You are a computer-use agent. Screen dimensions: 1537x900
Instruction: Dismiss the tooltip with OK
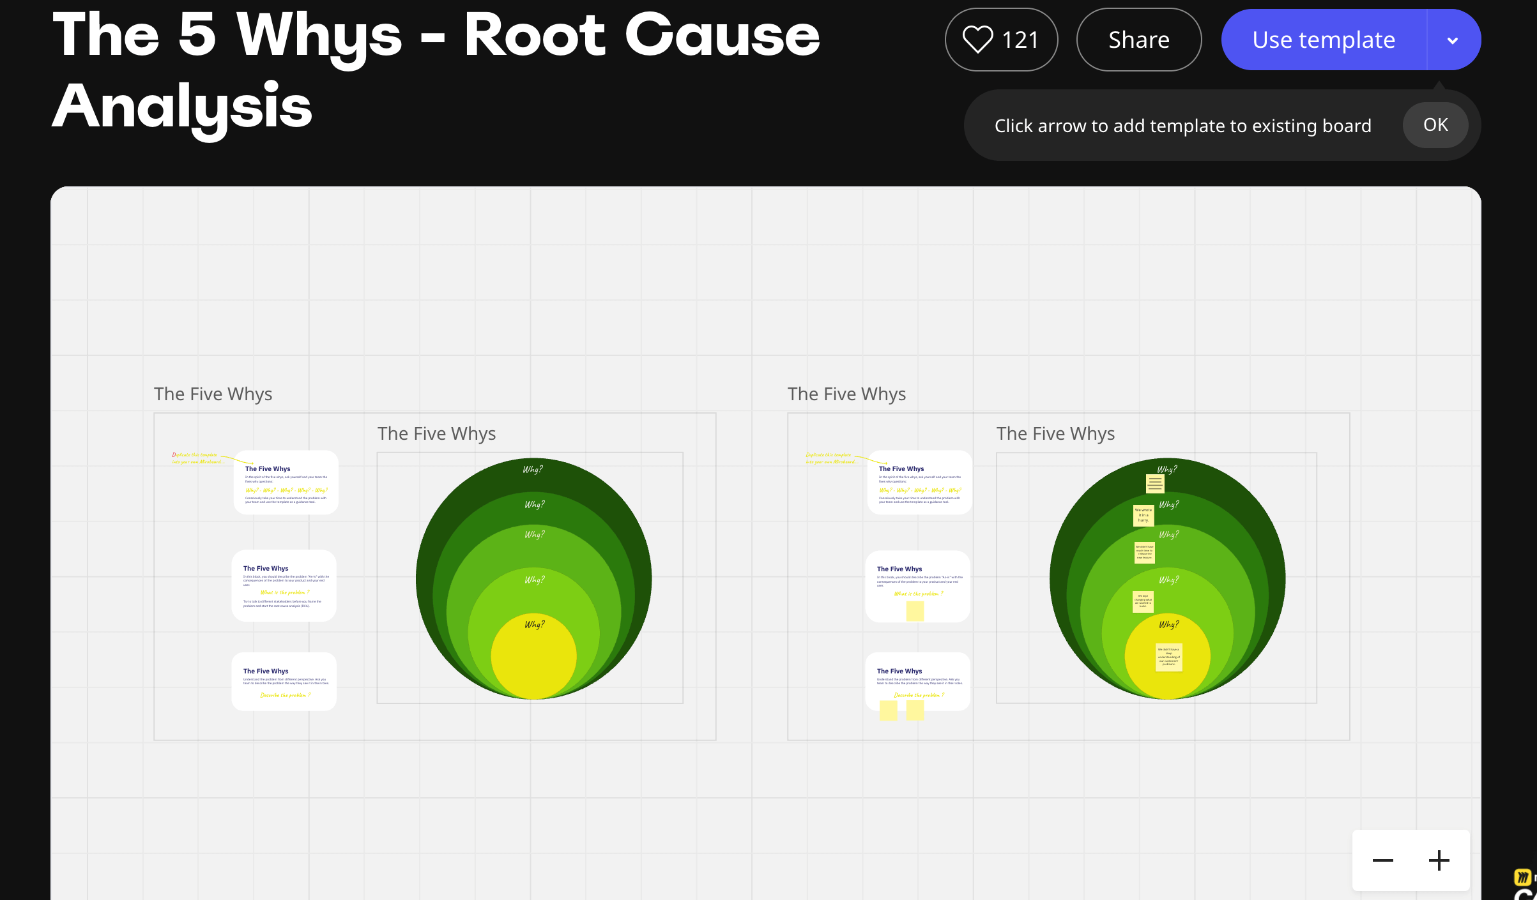(1435, 125)
